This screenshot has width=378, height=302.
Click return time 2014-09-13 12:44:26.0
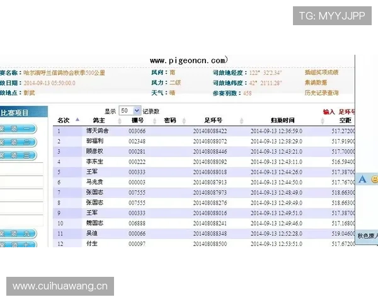click(x=277, y=172)
